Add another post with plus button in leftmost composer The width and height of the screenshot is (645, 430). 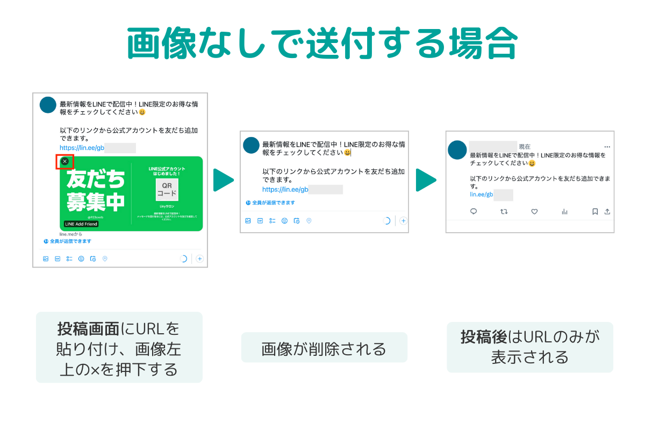point(199,259)
